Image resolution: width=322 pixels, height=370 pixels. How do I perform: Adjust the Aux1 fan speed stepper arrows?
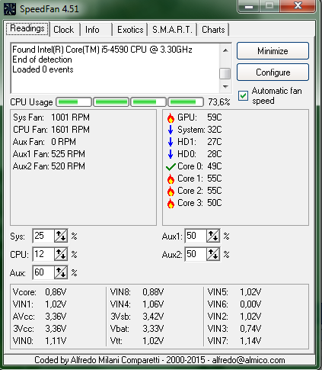[213, 236]
